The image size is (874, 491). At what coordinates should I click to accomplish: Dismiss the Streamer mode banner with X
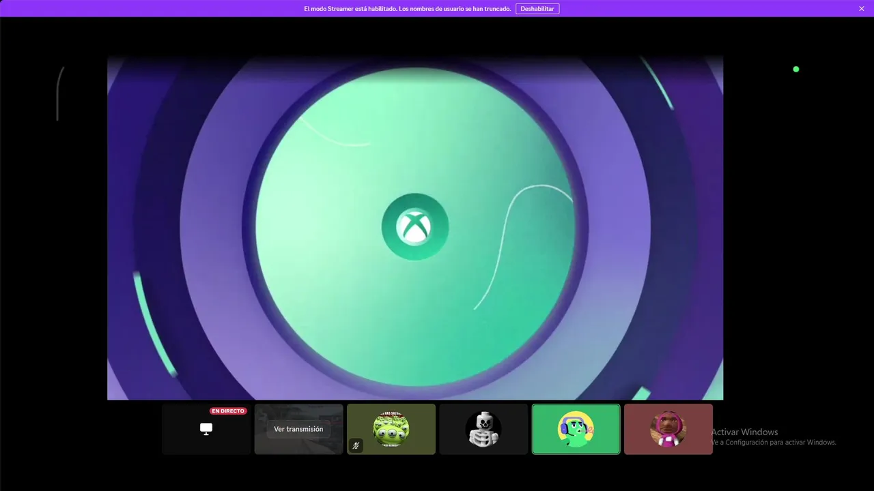pos(862,9)
